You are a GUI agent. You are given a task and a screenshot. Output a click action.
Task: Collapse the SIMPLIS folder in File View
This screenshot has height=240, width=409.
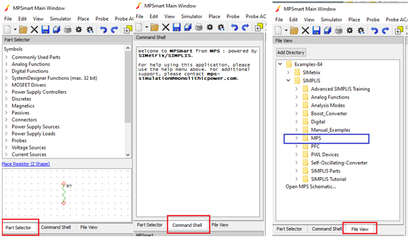288,80
